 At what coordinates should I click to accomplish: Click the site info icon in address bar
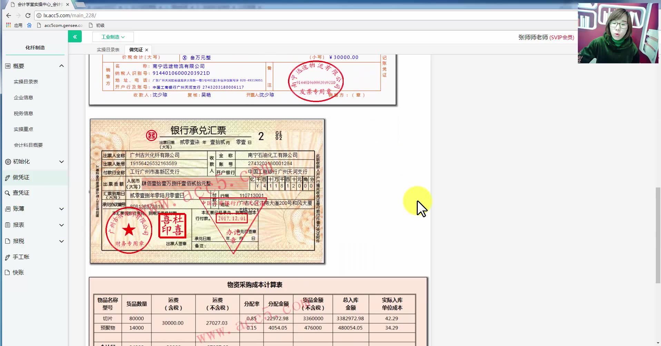click(x=39, y=16)
